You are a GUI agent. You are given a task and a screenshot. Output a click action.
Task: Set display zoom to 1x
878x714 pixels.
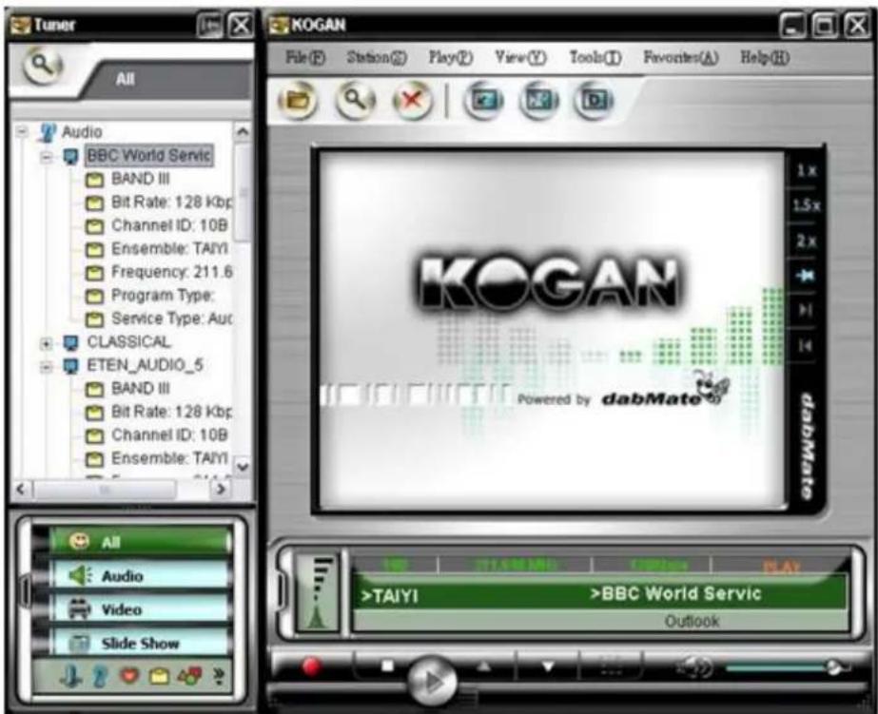(806, 171)
